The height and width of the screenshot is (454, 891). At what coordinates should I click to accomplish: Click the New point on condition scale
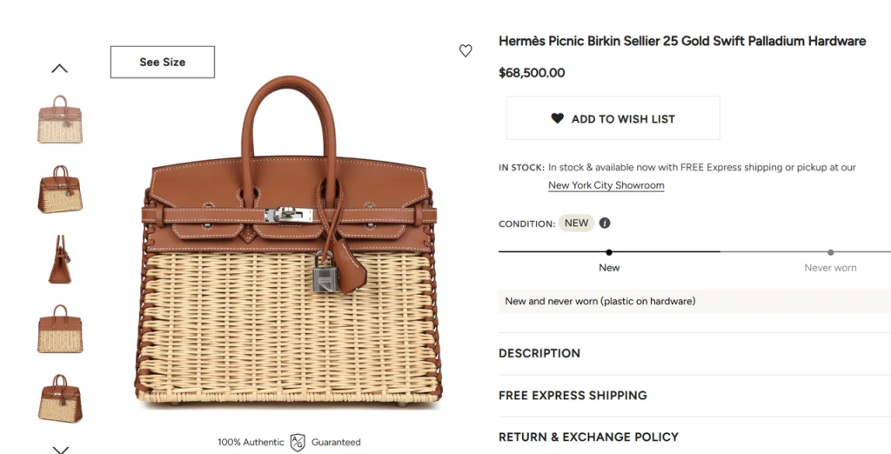[609, 252]
